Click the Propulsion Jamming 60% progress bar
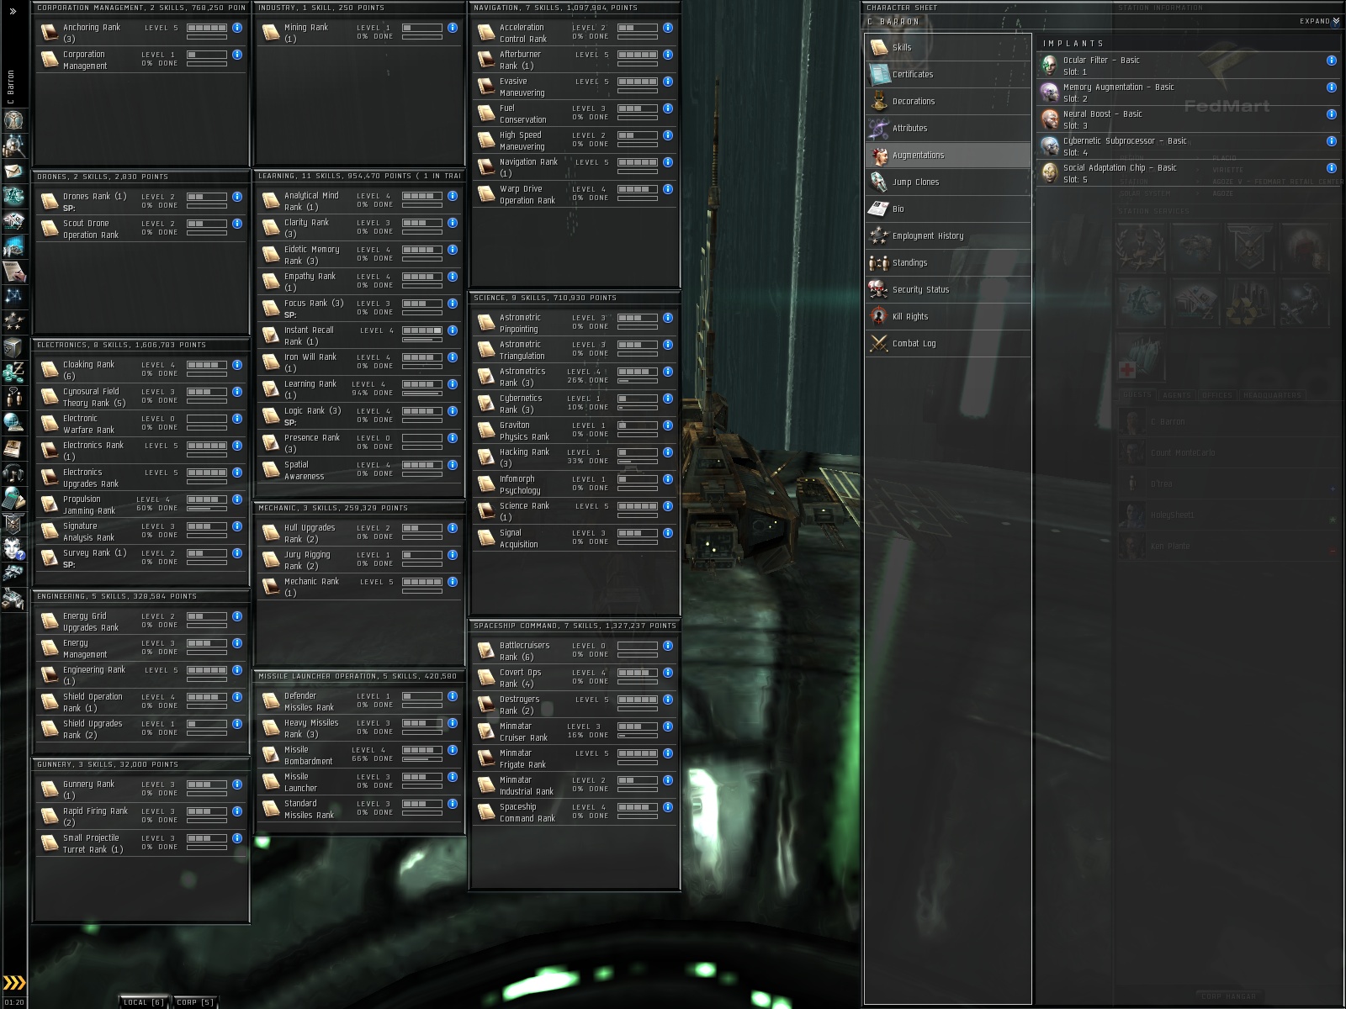 pyautogui.click(x=207, y=509)
